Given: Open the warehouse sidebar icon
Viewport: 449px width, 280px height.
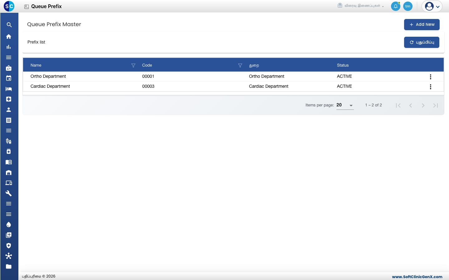Looking at the screenshot, I should [9, 173].
